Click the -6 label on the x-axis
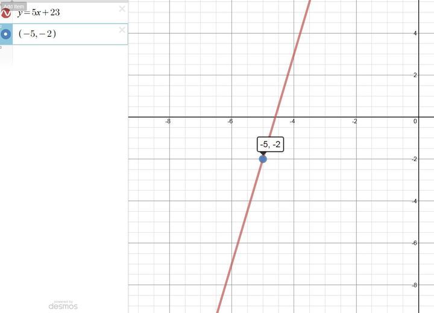This screenshot has height=313, width=434. (230, 122)
